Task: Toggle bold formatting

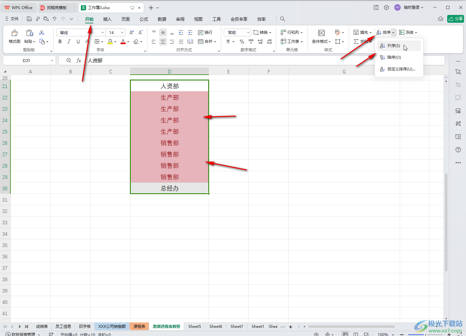Action: 60,42
